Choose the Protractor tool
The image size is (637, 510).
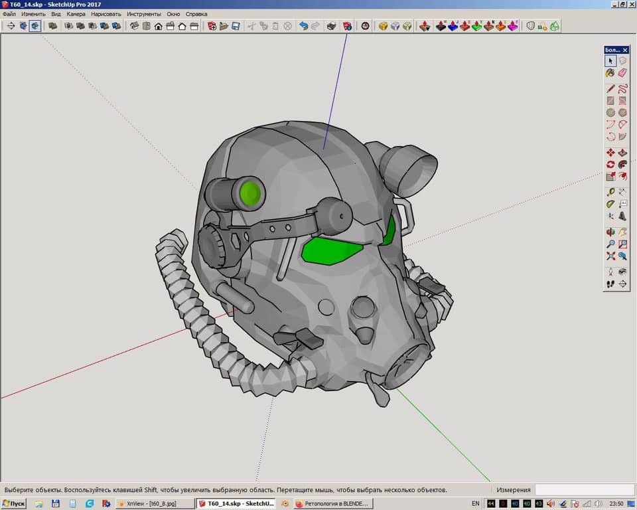[610, 204]
